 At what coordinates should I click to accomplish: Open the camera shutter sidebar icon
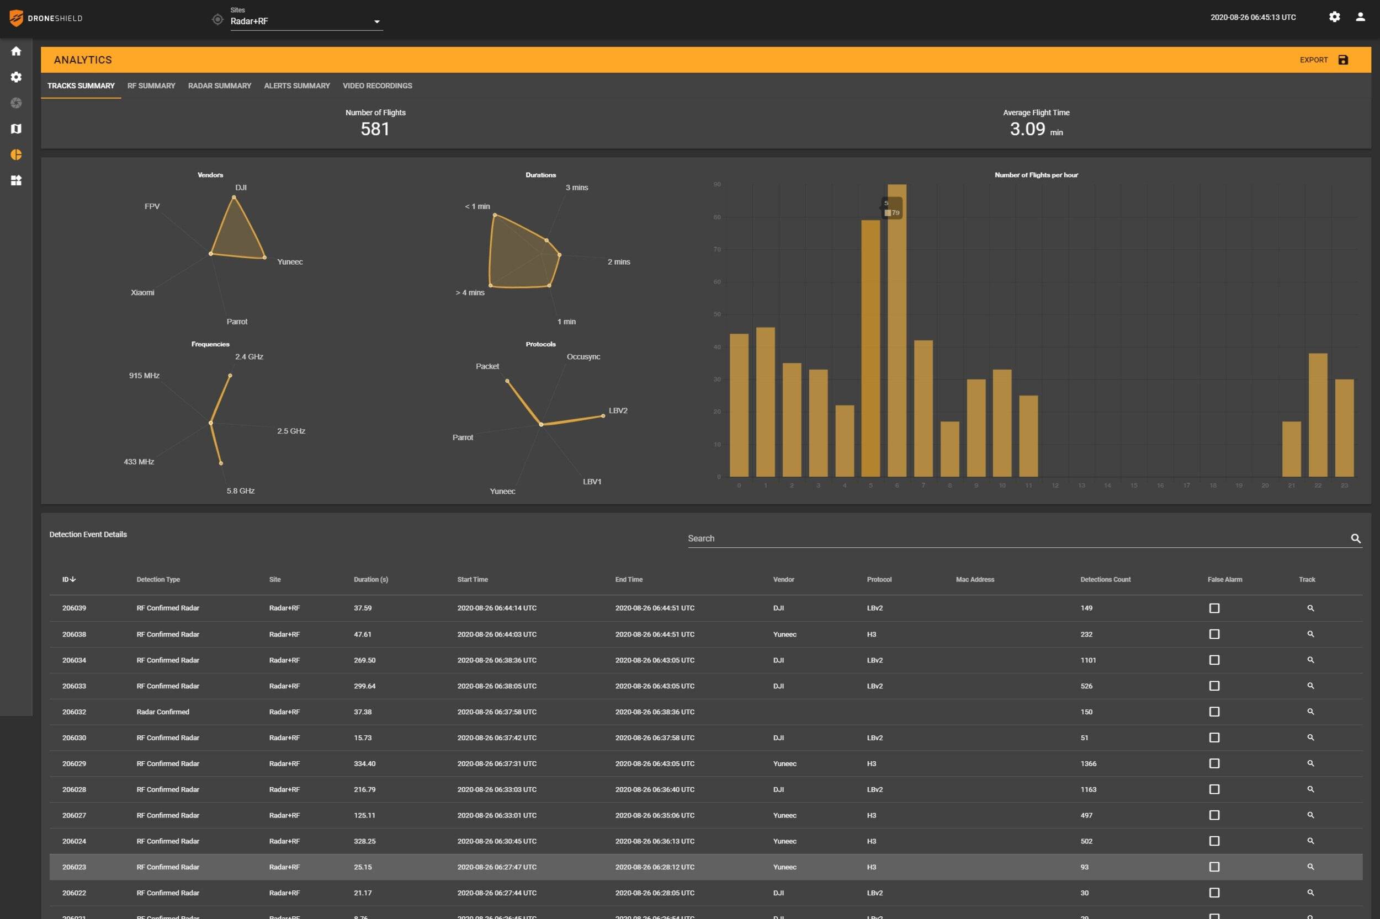pyautogui.click(x=17, y=103)
